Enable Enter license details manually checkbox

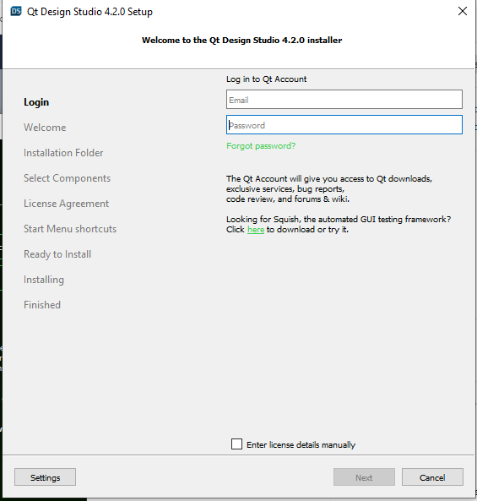tap(236, 444)
